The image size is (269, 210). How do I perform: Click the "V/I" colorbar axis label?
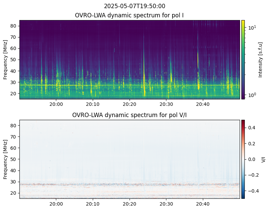pos(263,159)
